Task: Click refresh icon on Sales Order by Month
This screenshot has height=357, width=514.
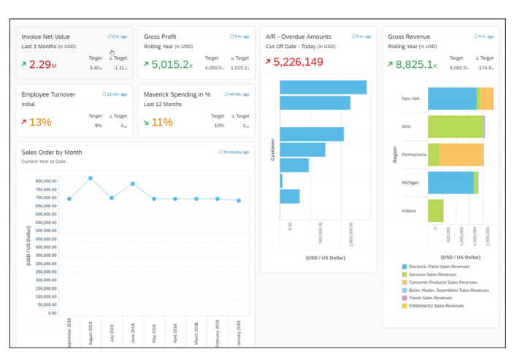Action: pos(219,153)
